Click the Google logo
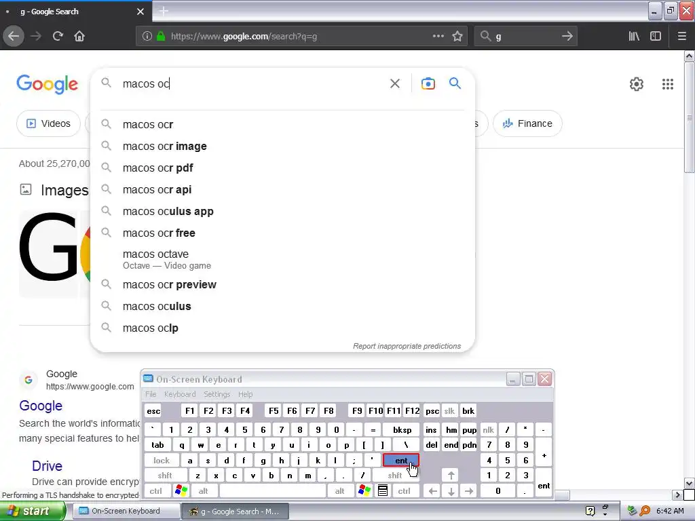 [47, 84]
